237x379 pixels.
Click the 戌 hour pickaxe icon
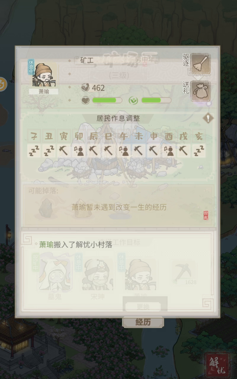pyautogui.click(x=184, y=151)
